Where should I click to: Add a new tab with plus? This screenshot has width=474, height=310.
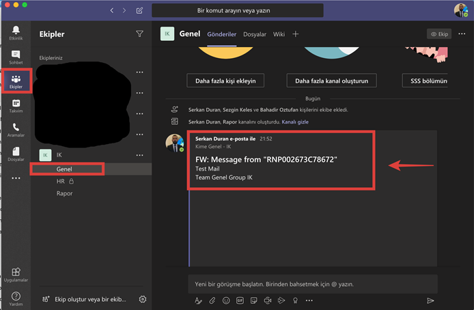coord(295,34)
